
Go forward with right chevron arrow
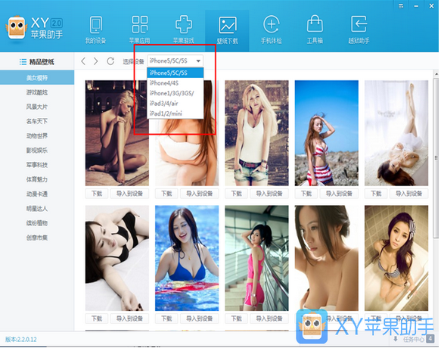click(x=96, y=61)
